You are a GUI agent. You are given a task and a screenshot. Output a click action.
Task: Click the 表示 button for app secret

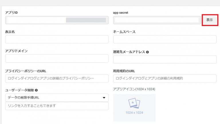click(x=210, y=20)
